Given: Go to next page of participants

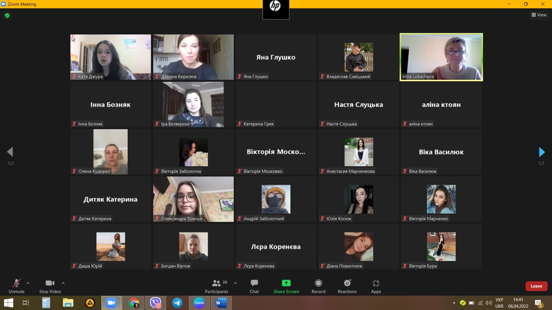Looking at the screenshot, I should point(542,152).
